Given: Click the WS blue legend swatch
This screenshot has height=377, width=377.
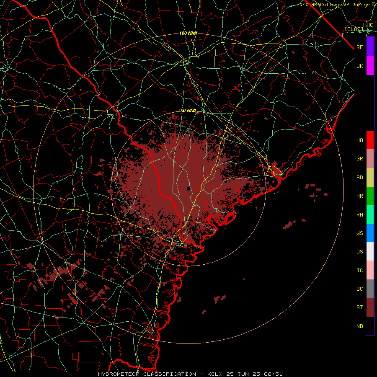Looking at the screenshot, I should tap(370, 233).
